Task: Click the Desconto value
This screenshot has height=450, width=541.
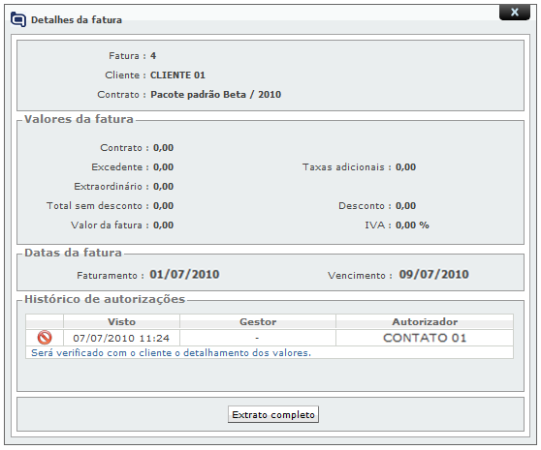Action: click(x=405, y=206)
